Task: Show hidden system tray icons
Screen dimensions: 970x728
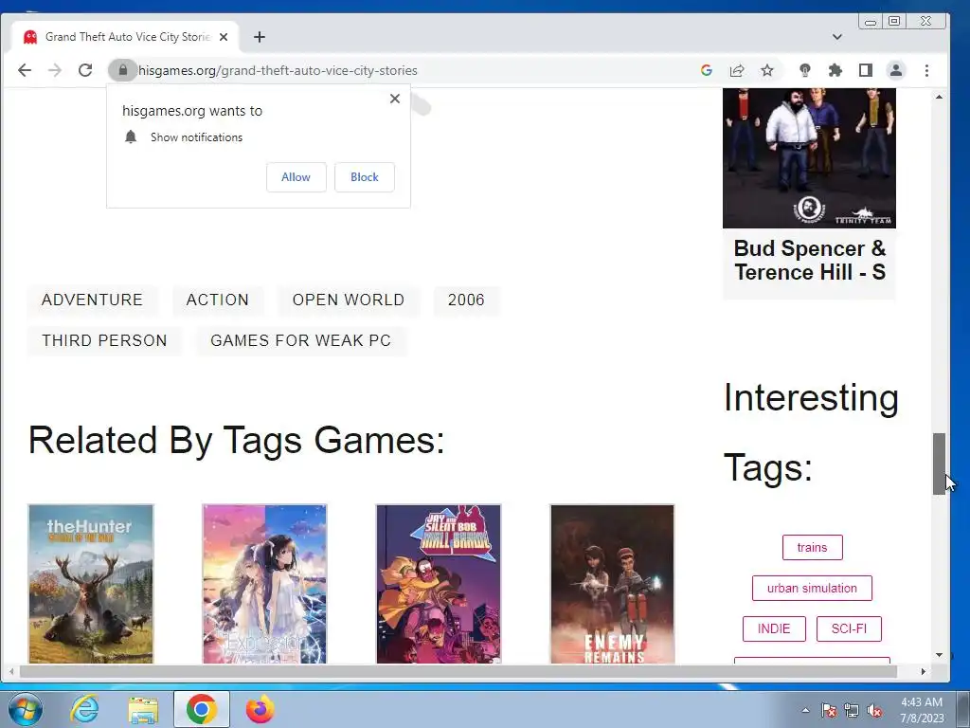Action: pyautogui.click(x=805, y=710)
